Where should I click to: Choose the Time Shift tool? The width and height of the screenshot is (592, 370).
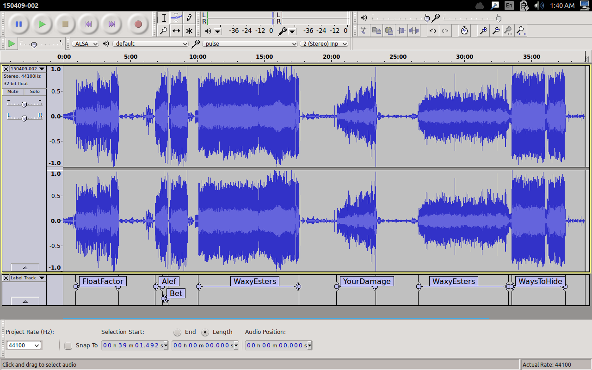pyautogui.click(x=176, y=31)
